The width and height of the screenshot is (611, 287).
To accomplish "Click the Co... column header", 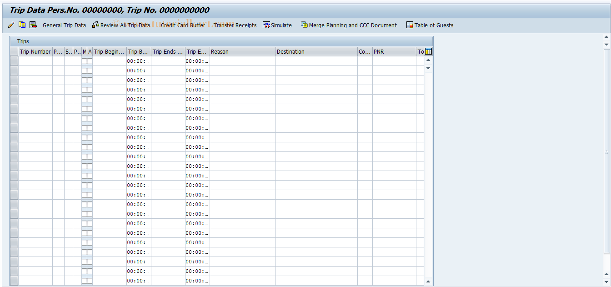I will point(365,51).
